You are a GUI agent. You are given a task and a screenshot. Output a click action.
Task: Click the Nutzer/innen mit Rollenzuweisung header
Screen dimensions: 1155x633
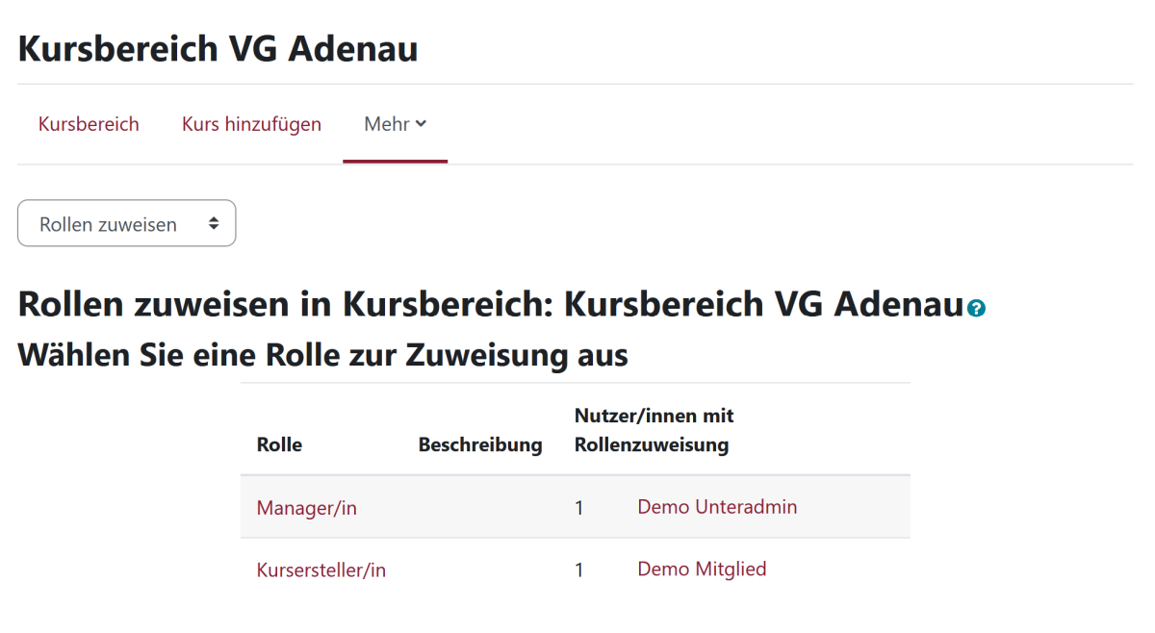654,430
